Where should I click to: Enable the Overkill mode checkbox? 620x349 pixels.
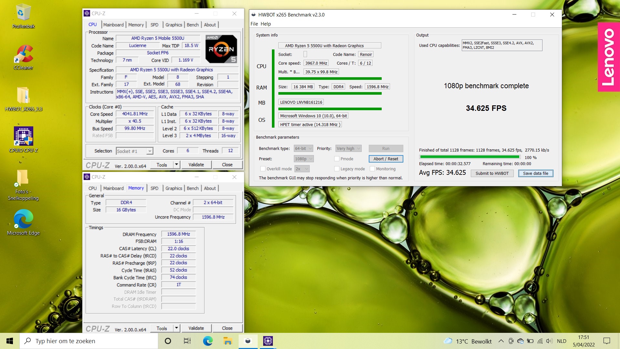click(x=263, y=169)
